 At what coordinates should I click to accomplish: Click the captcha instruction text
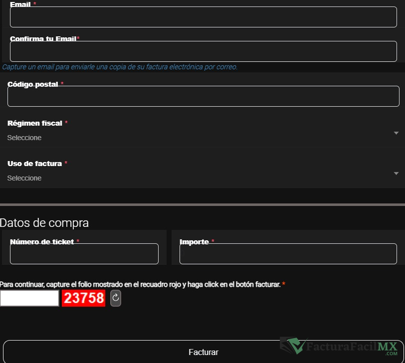(x=140, y=284)
